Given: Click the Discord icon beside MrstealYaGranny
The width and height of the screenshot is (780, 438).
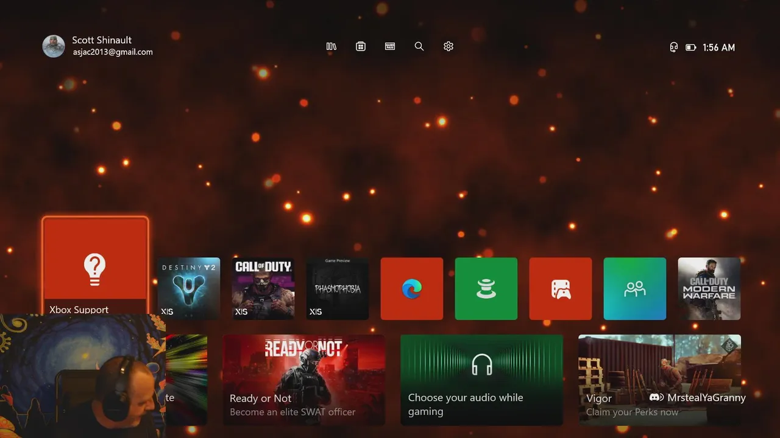Looking at the screenshot, I should tap(656, 397).
